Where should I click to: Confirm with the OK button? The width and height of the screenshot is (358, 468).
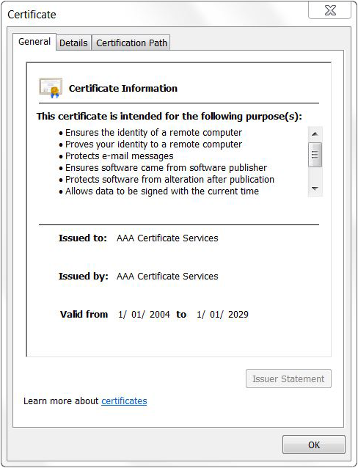tap(314, 445)
